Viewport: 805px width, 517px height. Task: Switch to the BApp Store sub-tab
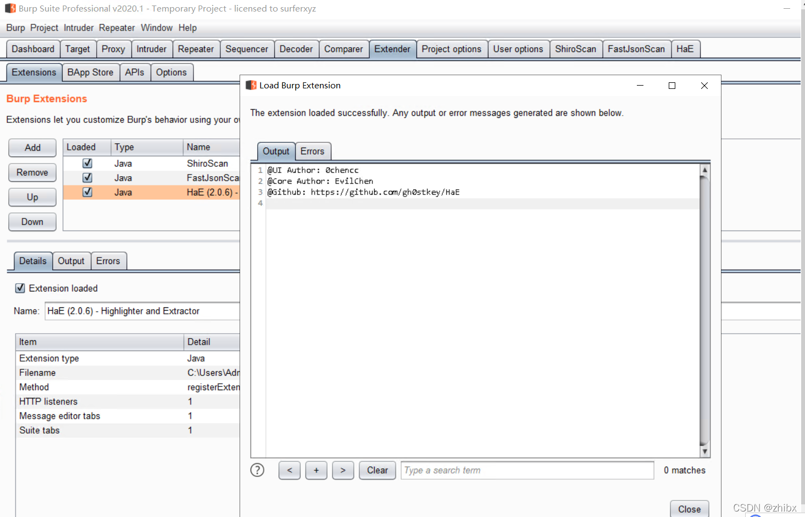91,72
